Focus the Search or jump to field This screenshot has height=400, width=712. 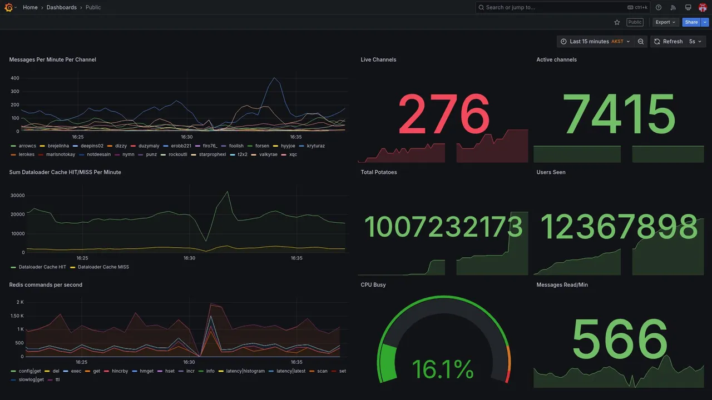[563, 7]
